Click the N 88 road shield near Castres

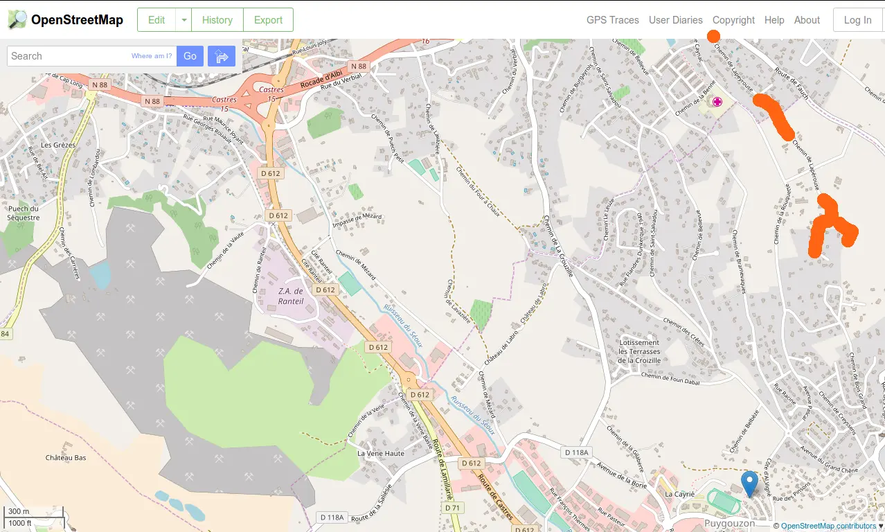152,101
